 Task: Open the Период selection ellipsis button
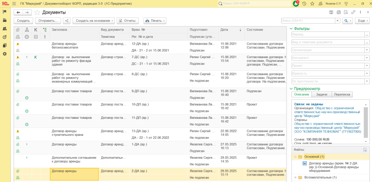pyautogui.click(x=367, y=35)
